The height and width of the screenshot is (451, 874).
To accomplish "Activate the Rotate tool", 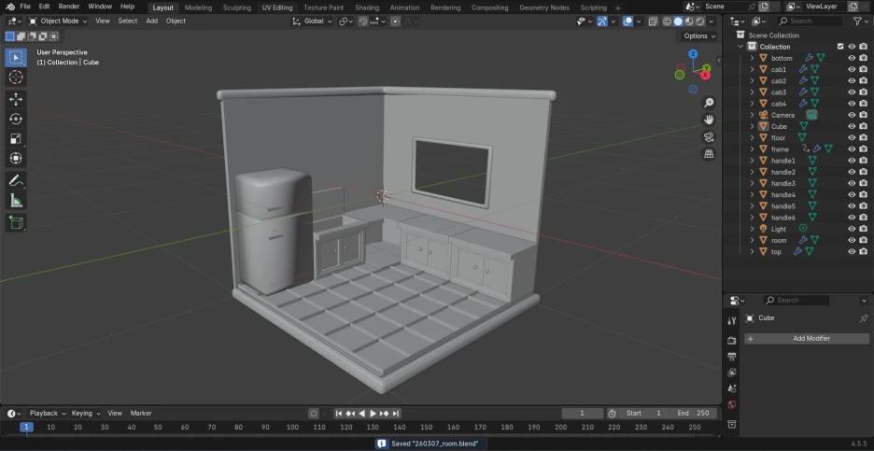I will (x=16, y=119).
